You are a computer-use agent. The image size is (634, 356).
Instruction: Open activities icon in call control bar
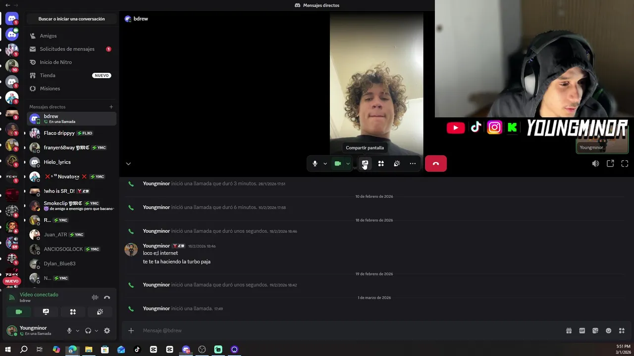click(x=381, y=164)
